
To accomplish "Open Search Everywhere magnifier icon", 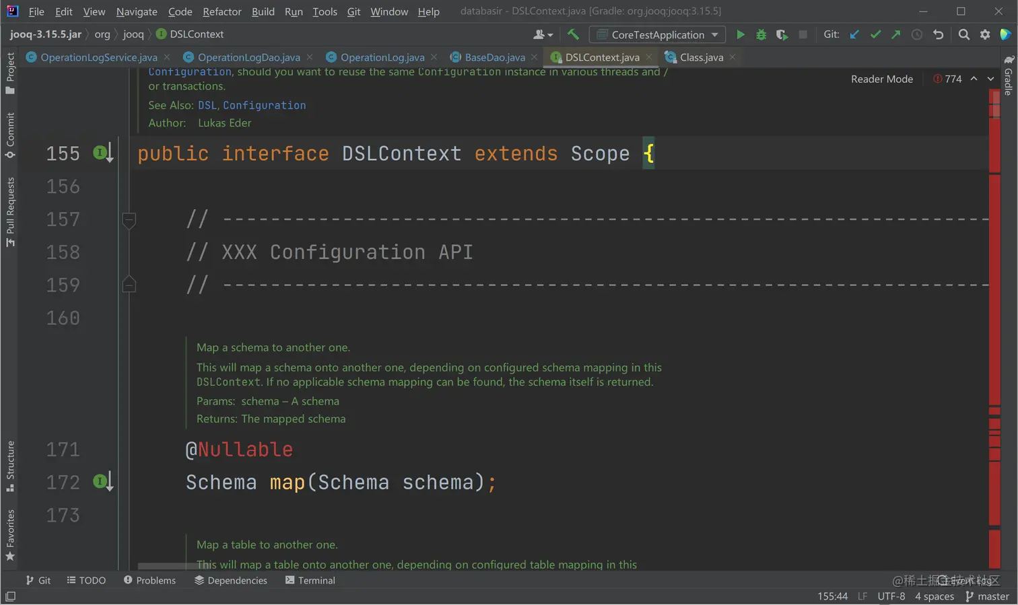I will pyautogui.click(x=964, y=34).
